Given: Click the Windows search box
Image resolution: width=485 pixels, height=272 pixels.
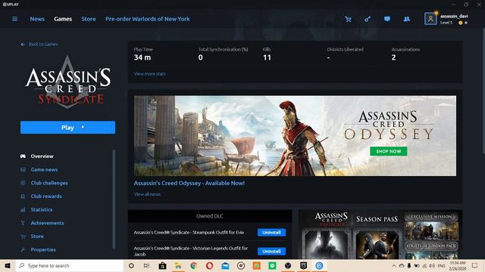Looking at the screenshot, I should [70, 265].
